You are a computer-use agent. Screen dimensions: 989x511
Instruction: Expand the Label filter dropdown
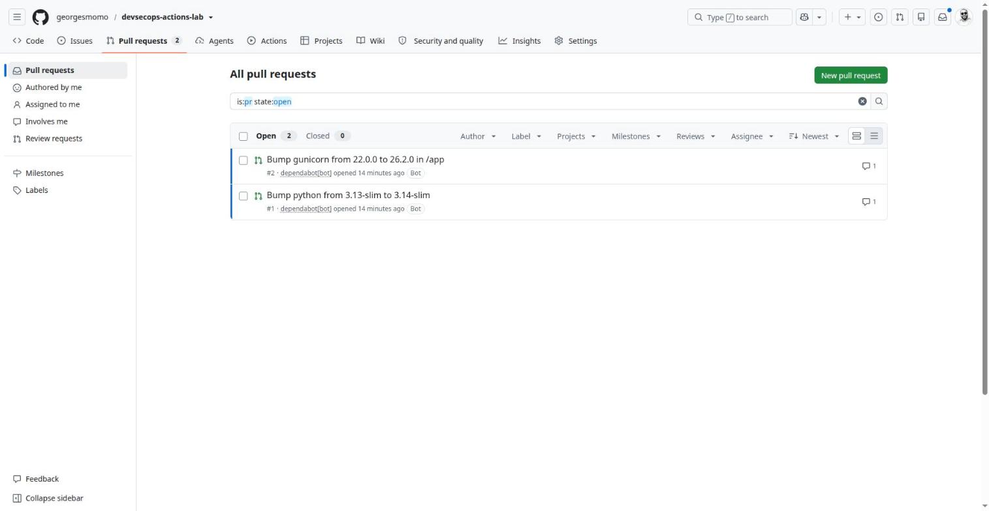[x=526, y=136]
